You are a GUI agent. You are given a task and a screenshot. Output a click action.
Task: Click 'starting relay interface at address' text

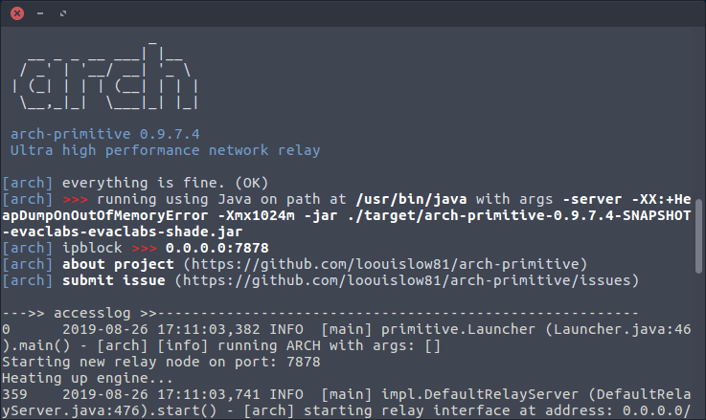point(458,410)
